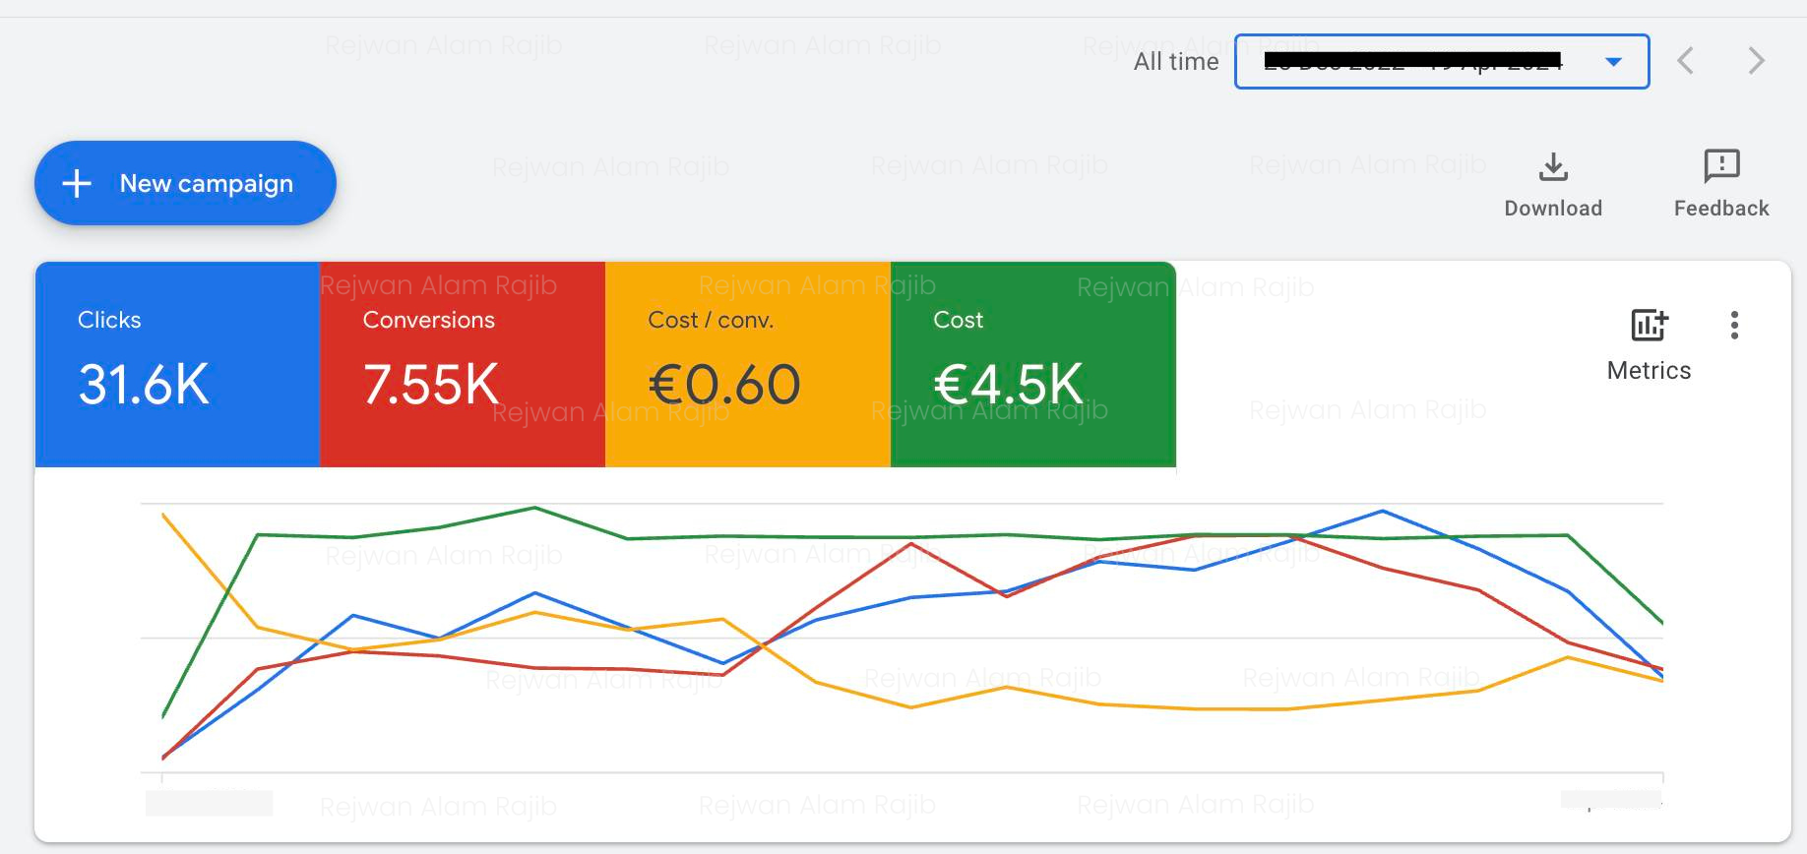This screenshot has height=854, width=1807.
Task: Open the three-dot more options menu
Action: pos(1734,326)
